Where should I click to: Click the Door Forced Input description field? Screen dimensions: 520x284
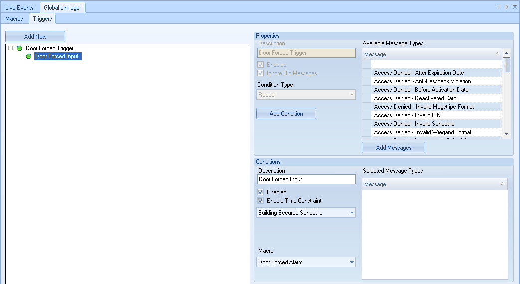pyautogui.click(x=306, y=179)
